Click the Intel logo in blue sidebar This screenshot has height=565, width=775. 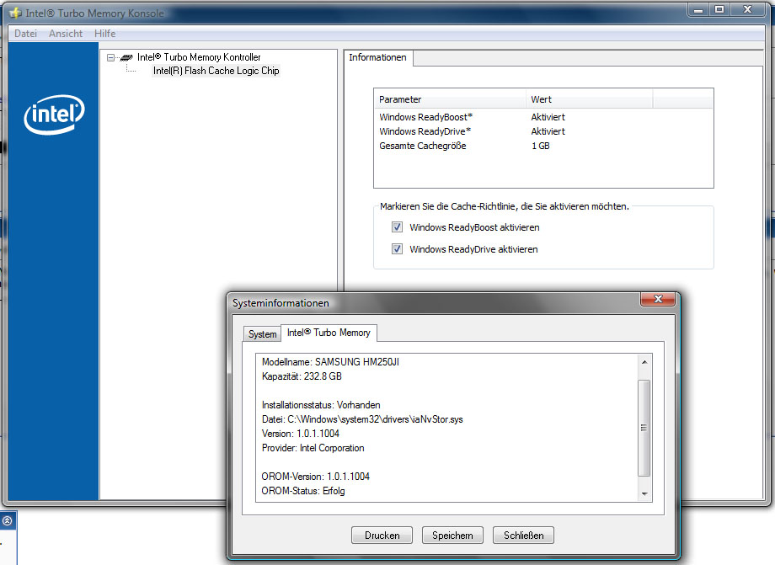(54, 115)
